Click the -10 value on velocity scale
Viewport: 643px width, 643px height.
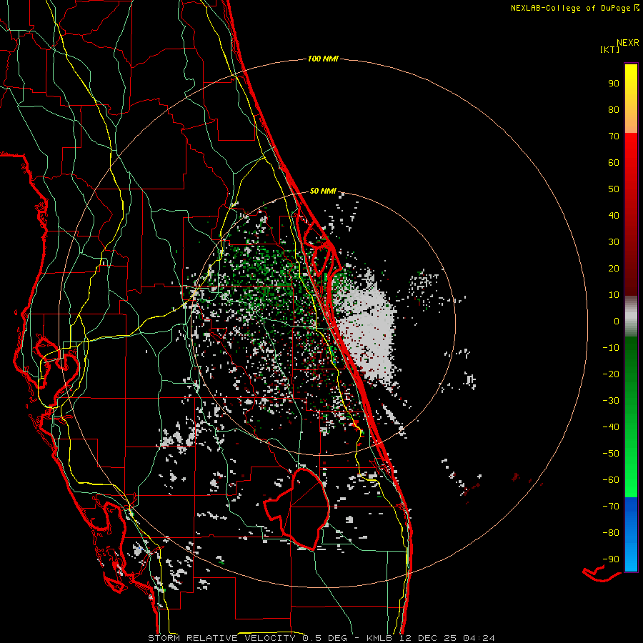611,348
